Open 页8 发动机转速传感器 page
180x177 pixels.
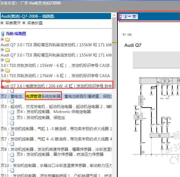(56, 149)
